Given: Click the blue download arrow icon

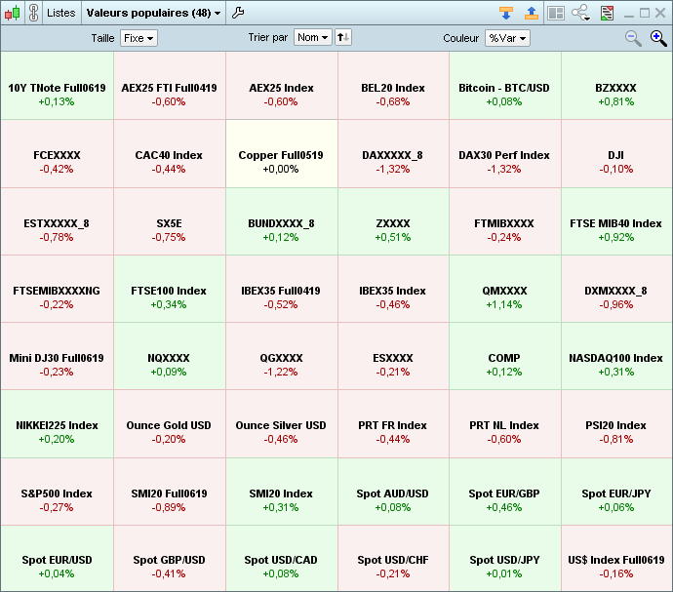Looking at the screenshot, I should [505, 13].
